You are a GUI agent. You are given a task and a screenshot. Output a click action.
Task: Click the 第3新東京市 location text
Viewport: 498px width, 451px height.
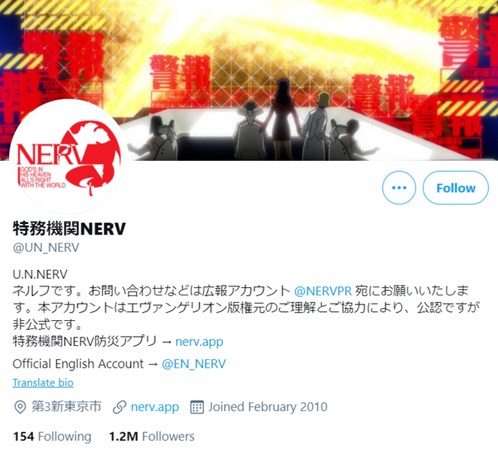pyautogui.click(x=67, y=407)
